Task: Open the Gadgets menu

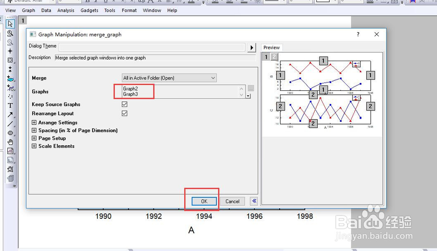Action: tap(89, 10)
